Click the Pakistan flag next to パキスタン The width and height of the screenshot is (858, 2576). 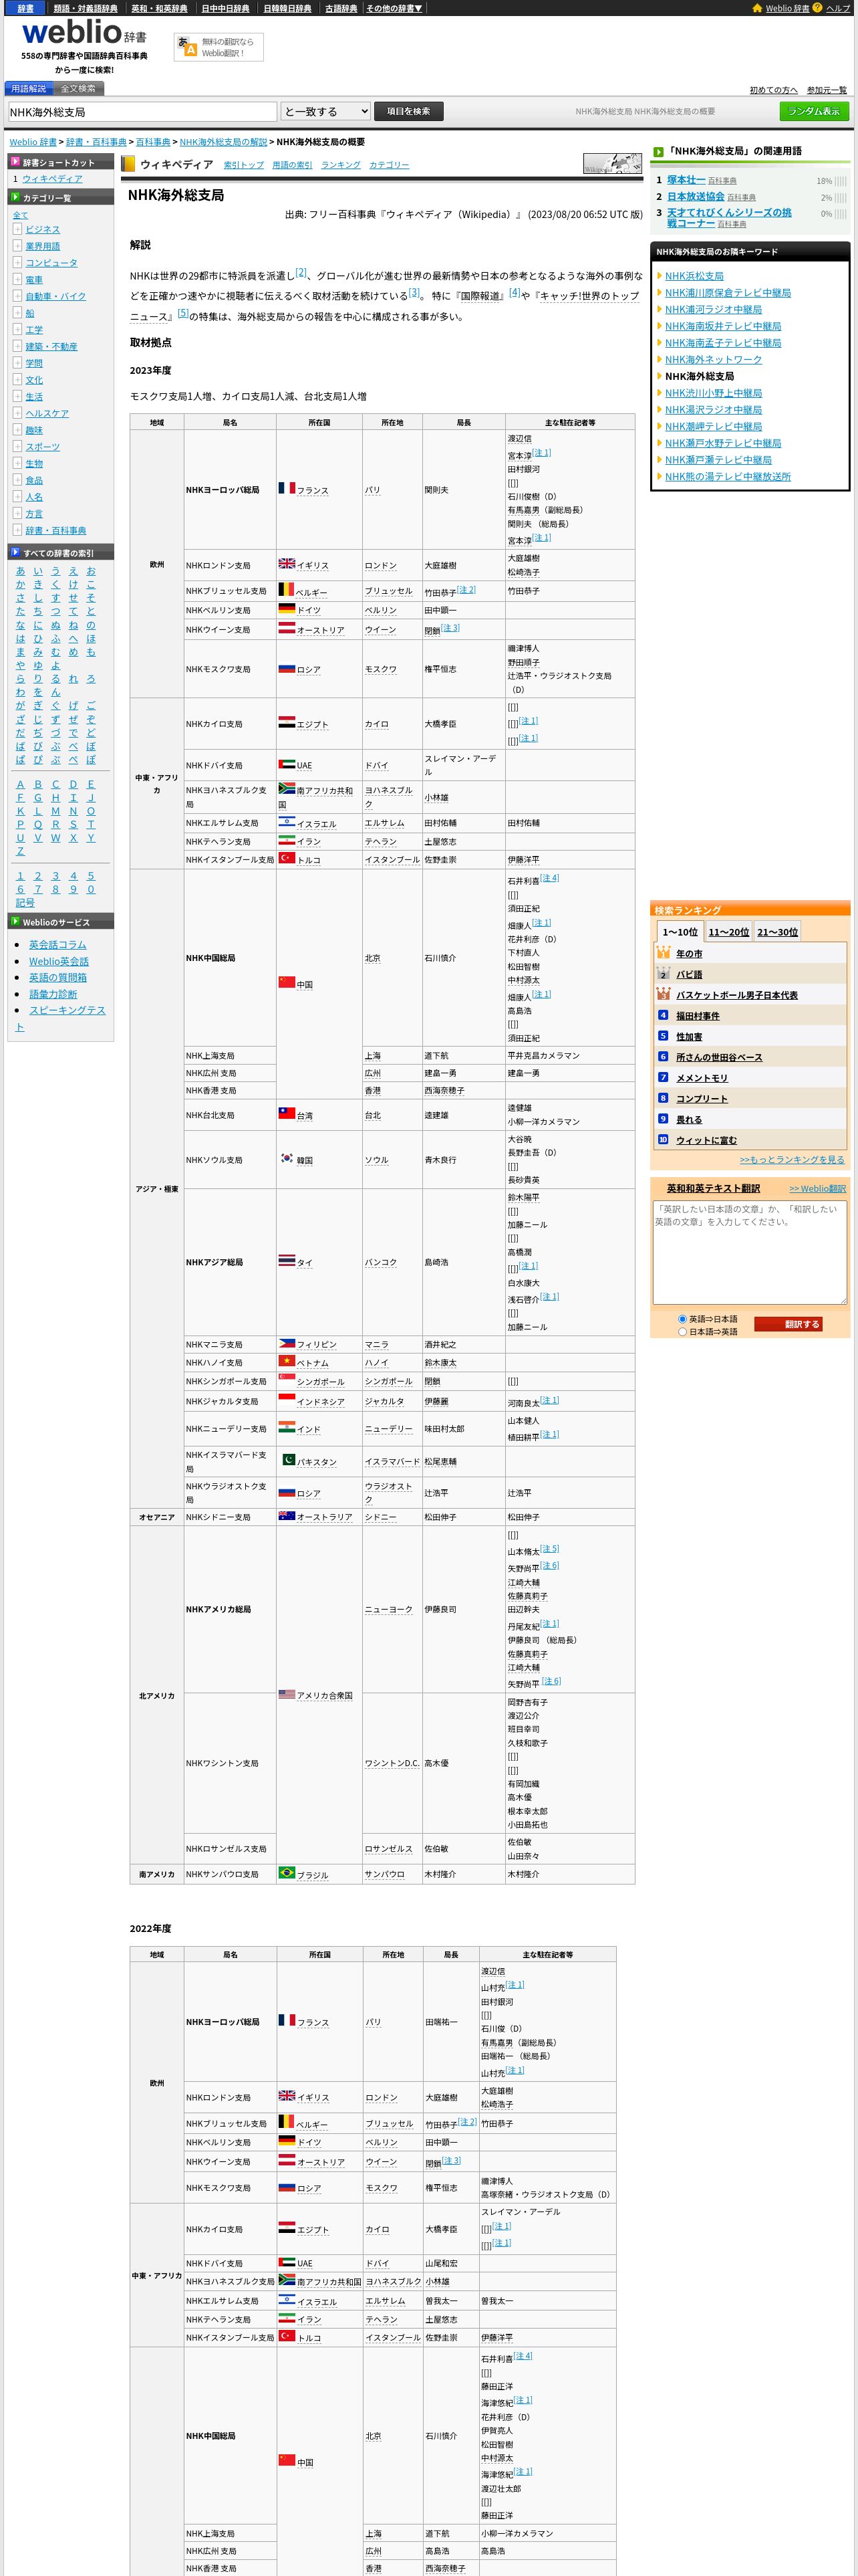tap(287, 1460)
